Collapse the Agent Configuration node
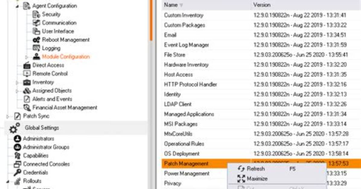 coord(17,6)
